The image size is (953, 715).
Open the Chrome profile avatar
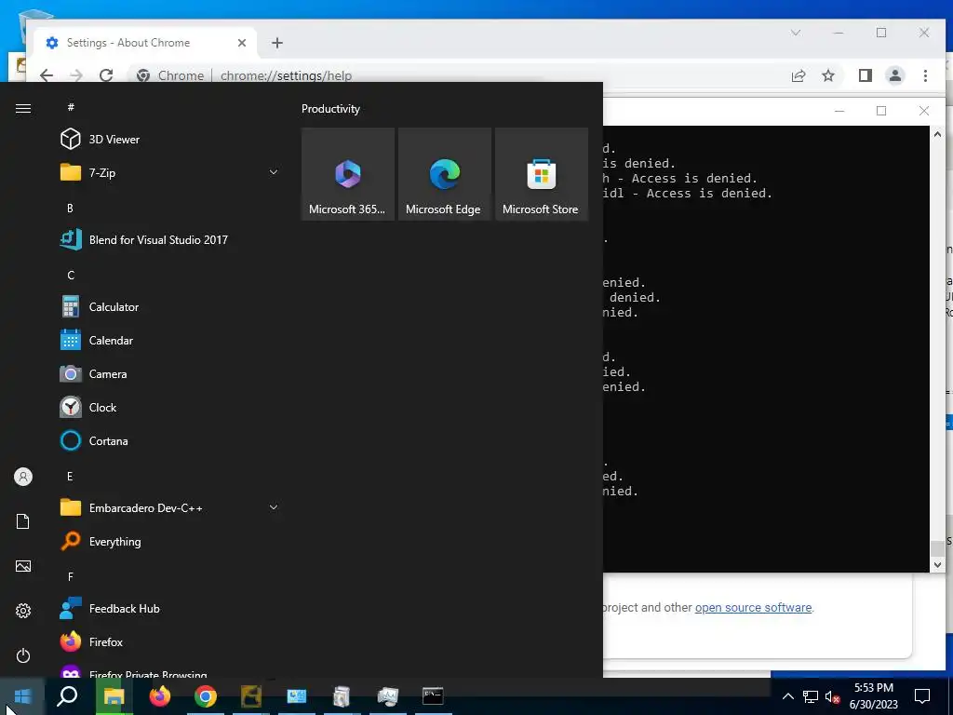(894, 75)
